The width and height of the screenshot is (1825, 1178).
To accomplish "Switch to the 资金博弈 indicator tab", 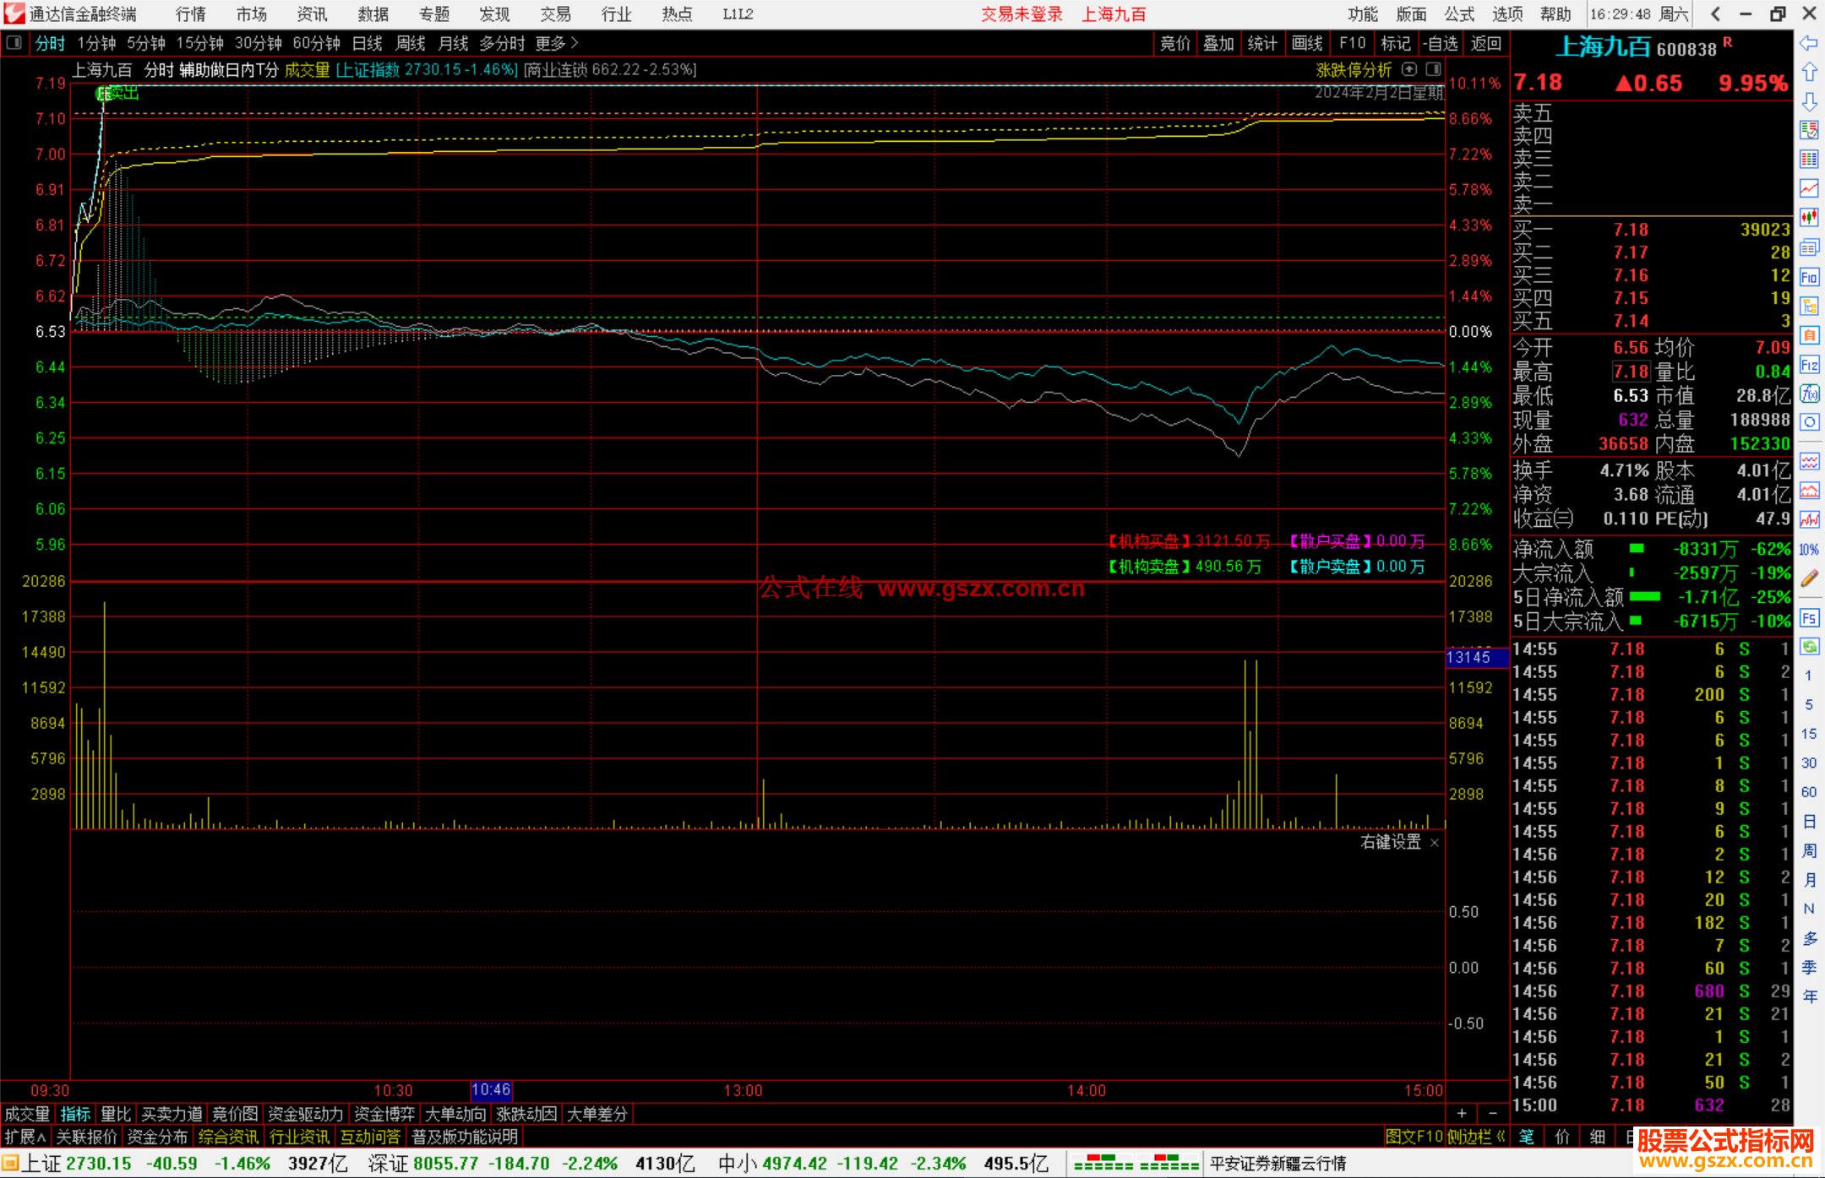I will click(x=384, y=1114).
